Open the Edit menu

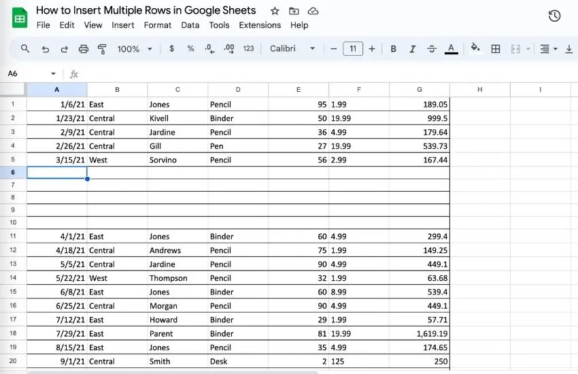pyautogui.click(x=67, y=25)
